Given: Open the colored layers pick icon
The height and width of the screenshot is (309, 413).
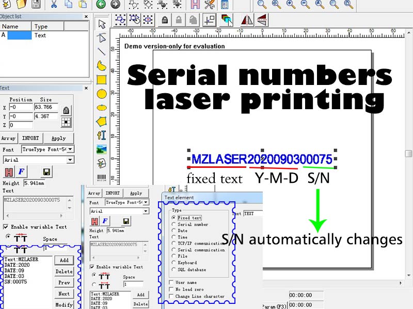Looking at the screenshot, I should coord(227,20).
